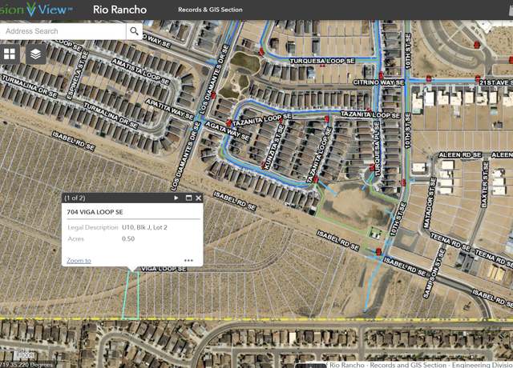Select red marker near Tazanita Loop label
The height and width of the screenshot is (368, 513).
(229, 123)
